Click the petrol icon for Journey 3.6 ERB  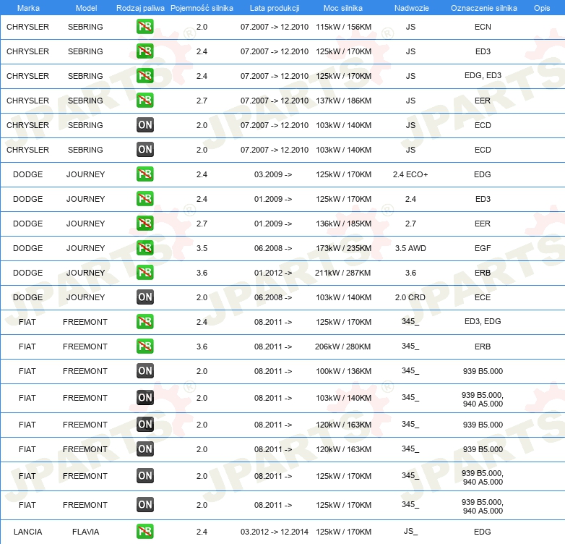(x=145, y=273)
